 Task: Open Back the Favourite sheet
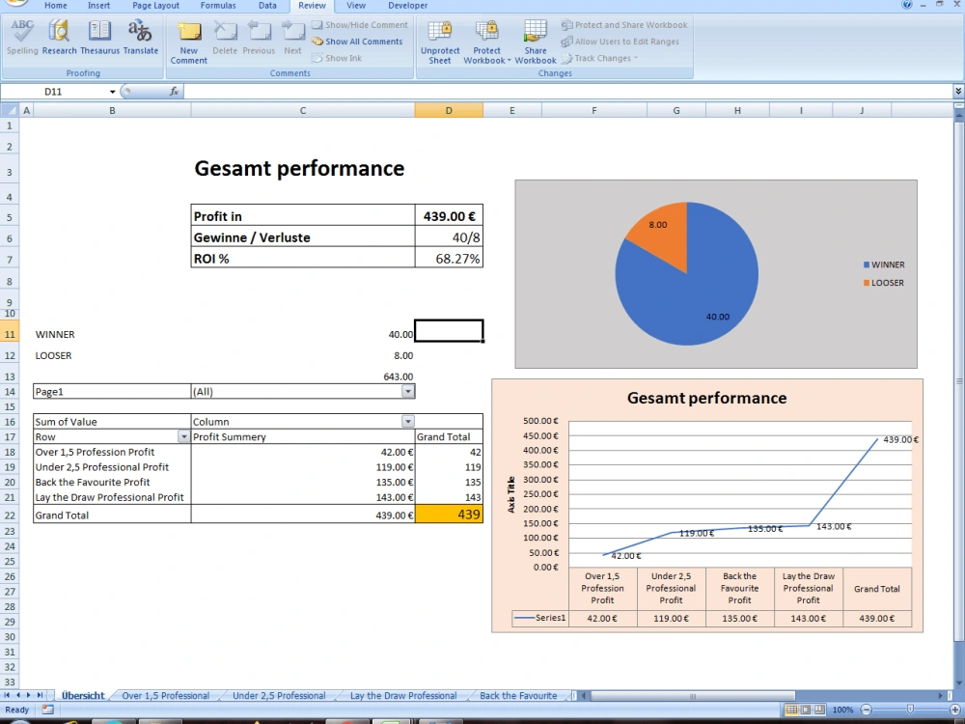518,696
